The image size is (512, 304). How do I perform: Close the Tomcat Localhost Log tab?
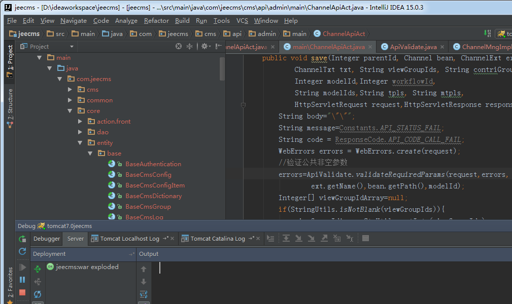click(173, 239)
